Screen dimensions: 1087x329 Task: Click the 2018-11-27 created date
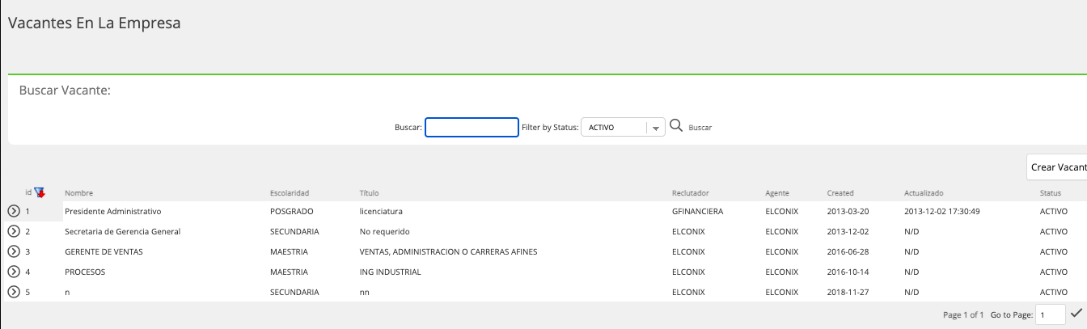point(848,292)
